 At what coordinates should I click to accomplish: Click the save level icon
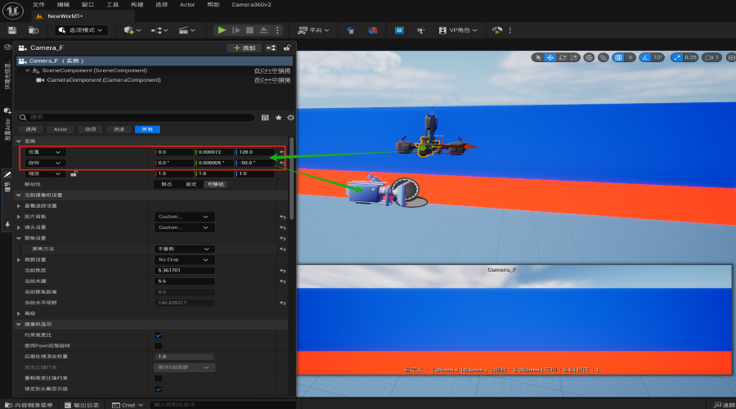coord(12,30)
